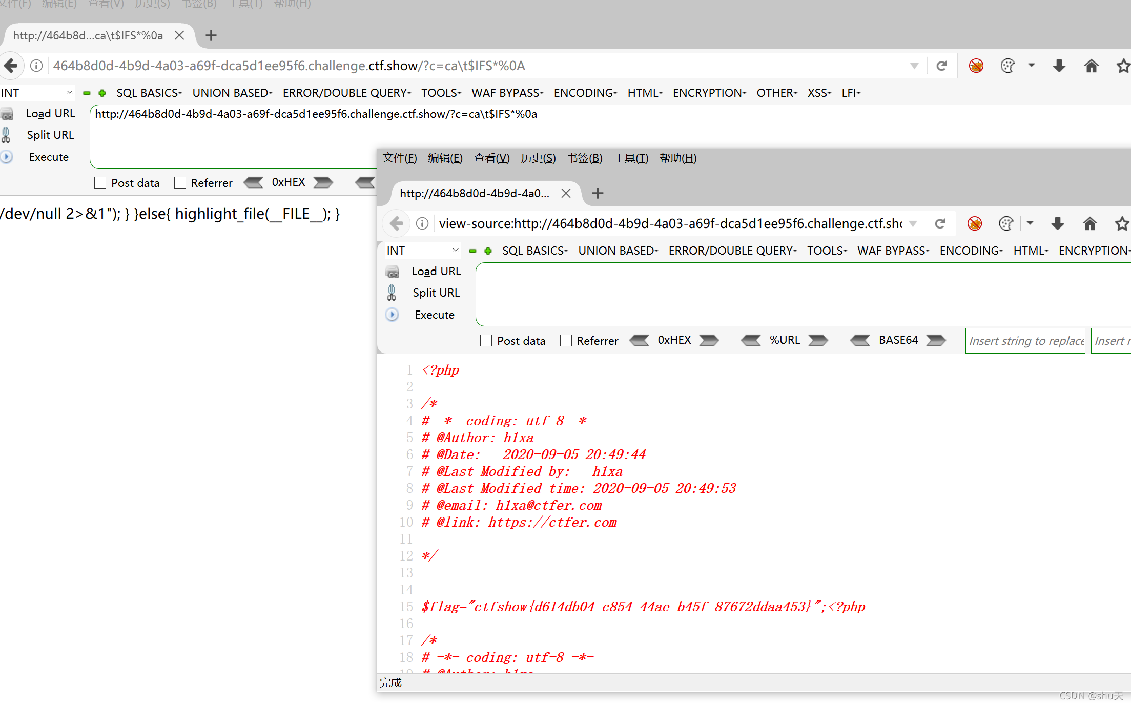Click the palette theme icon in back window

[x=1007, y=66]
